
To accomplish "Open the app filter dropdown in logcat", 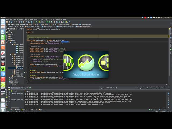I will pyautogui.click(x=154, y=88).
